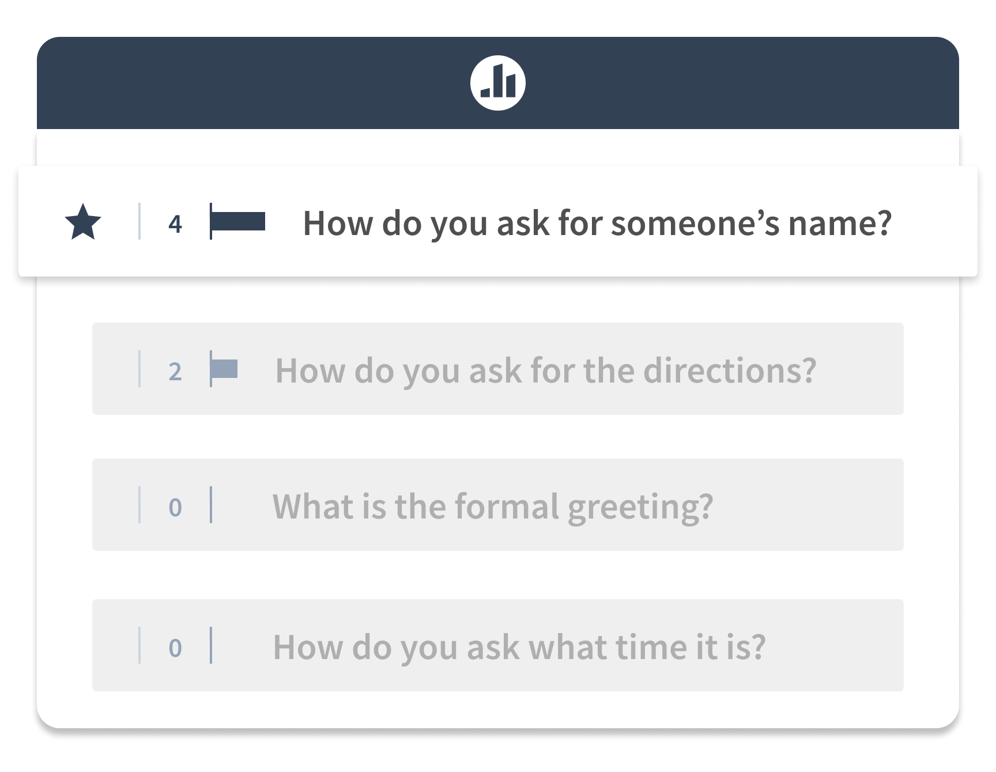
Task: Toggle the flag on the top highlighted question
Action: coord(237,221)
